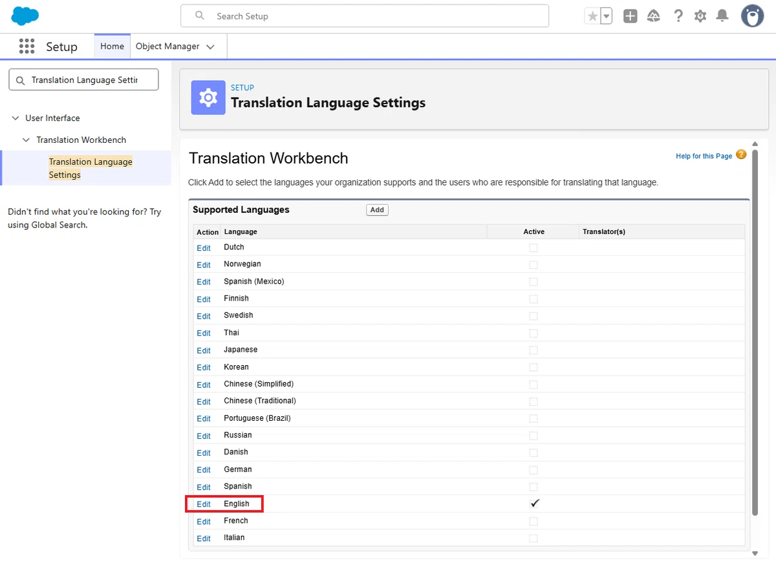Click the Active checkbox for Russian
The width and height of the screenshot is (776, 563).
(x=533, y=436)
